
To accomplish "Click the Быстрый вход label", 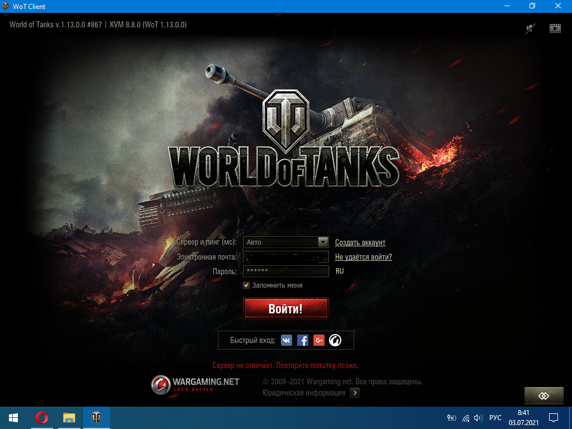I will pos(252,340).
